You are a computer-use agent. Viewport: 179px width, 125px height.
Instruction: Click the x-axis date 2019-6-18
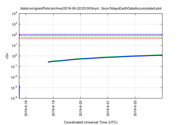[x=26, y=108]
